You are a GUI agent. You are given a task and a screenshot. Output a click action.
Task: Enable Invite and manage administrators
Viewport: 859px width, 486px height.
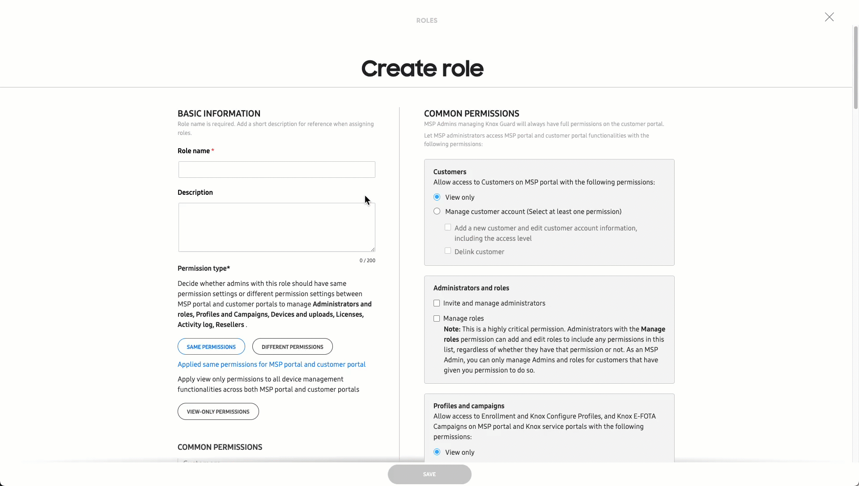pos(437,303)
